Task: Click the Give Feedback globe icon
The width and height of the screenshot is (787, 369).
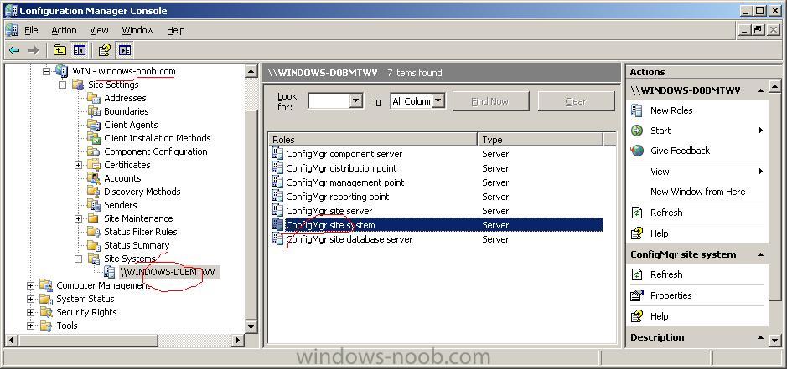Action: click(x=637, y=151)
